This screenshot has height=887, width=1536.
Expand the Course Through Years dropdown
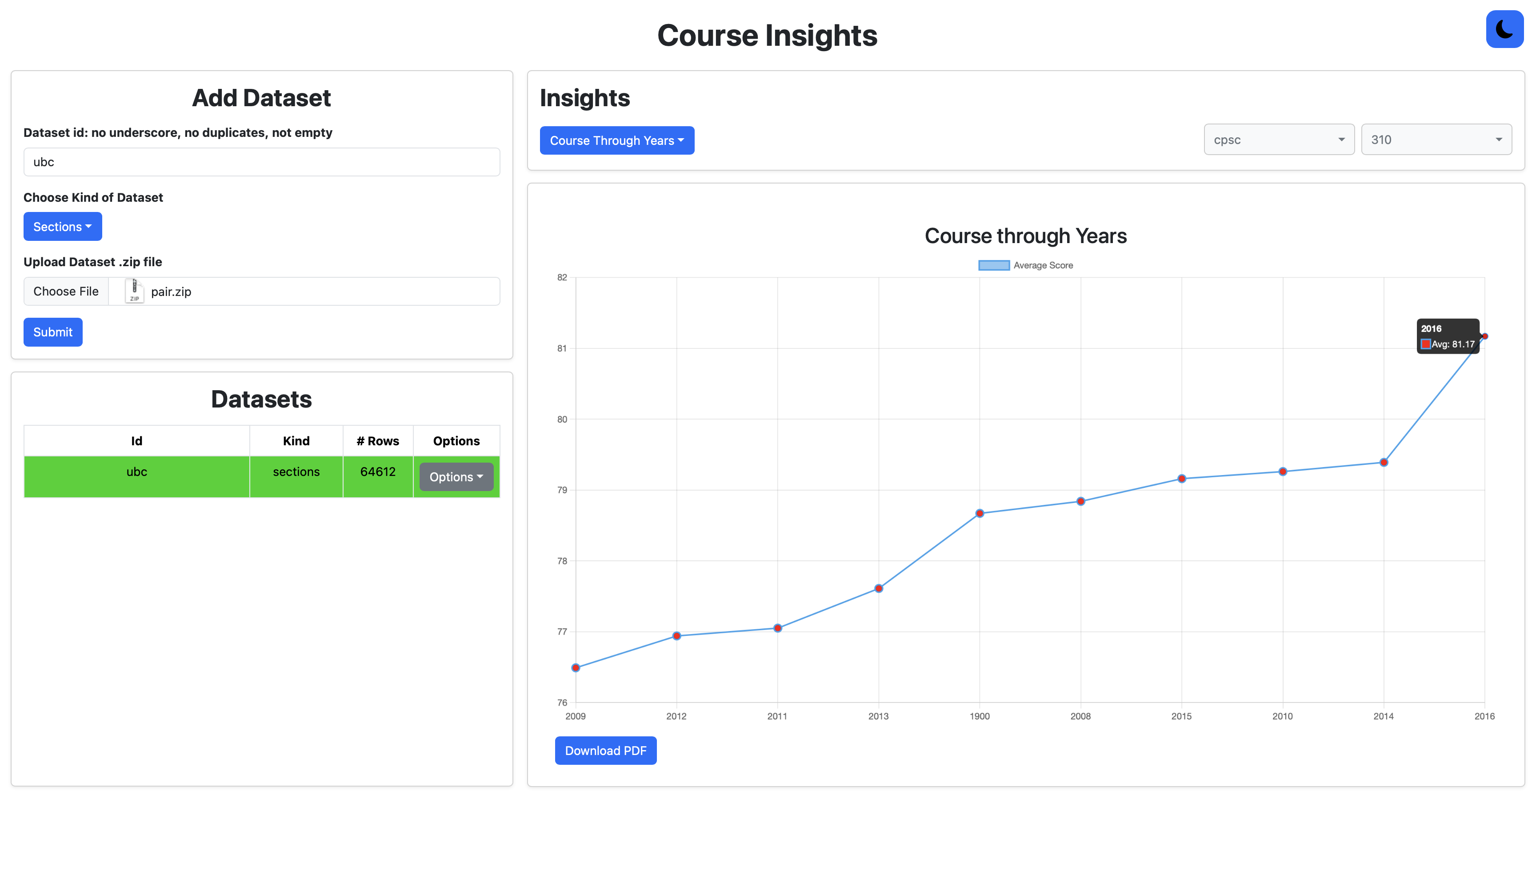(x=616, y=141)
